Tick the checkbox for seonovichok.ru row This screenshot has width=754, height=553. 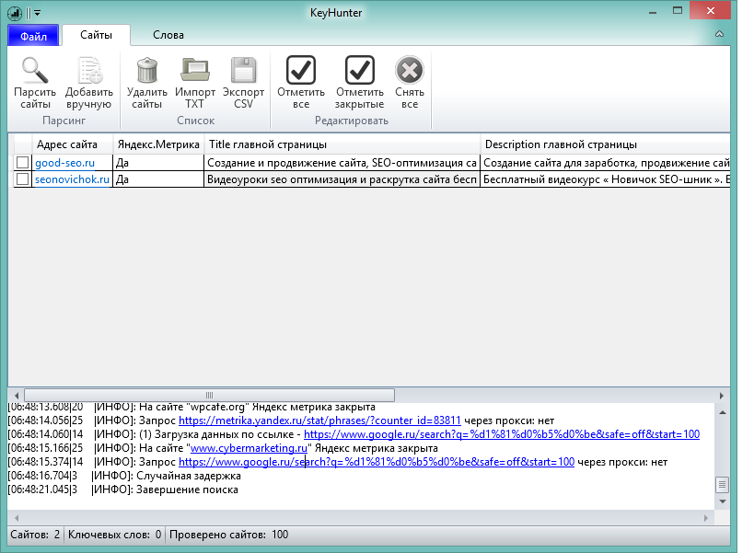point(22,179)
